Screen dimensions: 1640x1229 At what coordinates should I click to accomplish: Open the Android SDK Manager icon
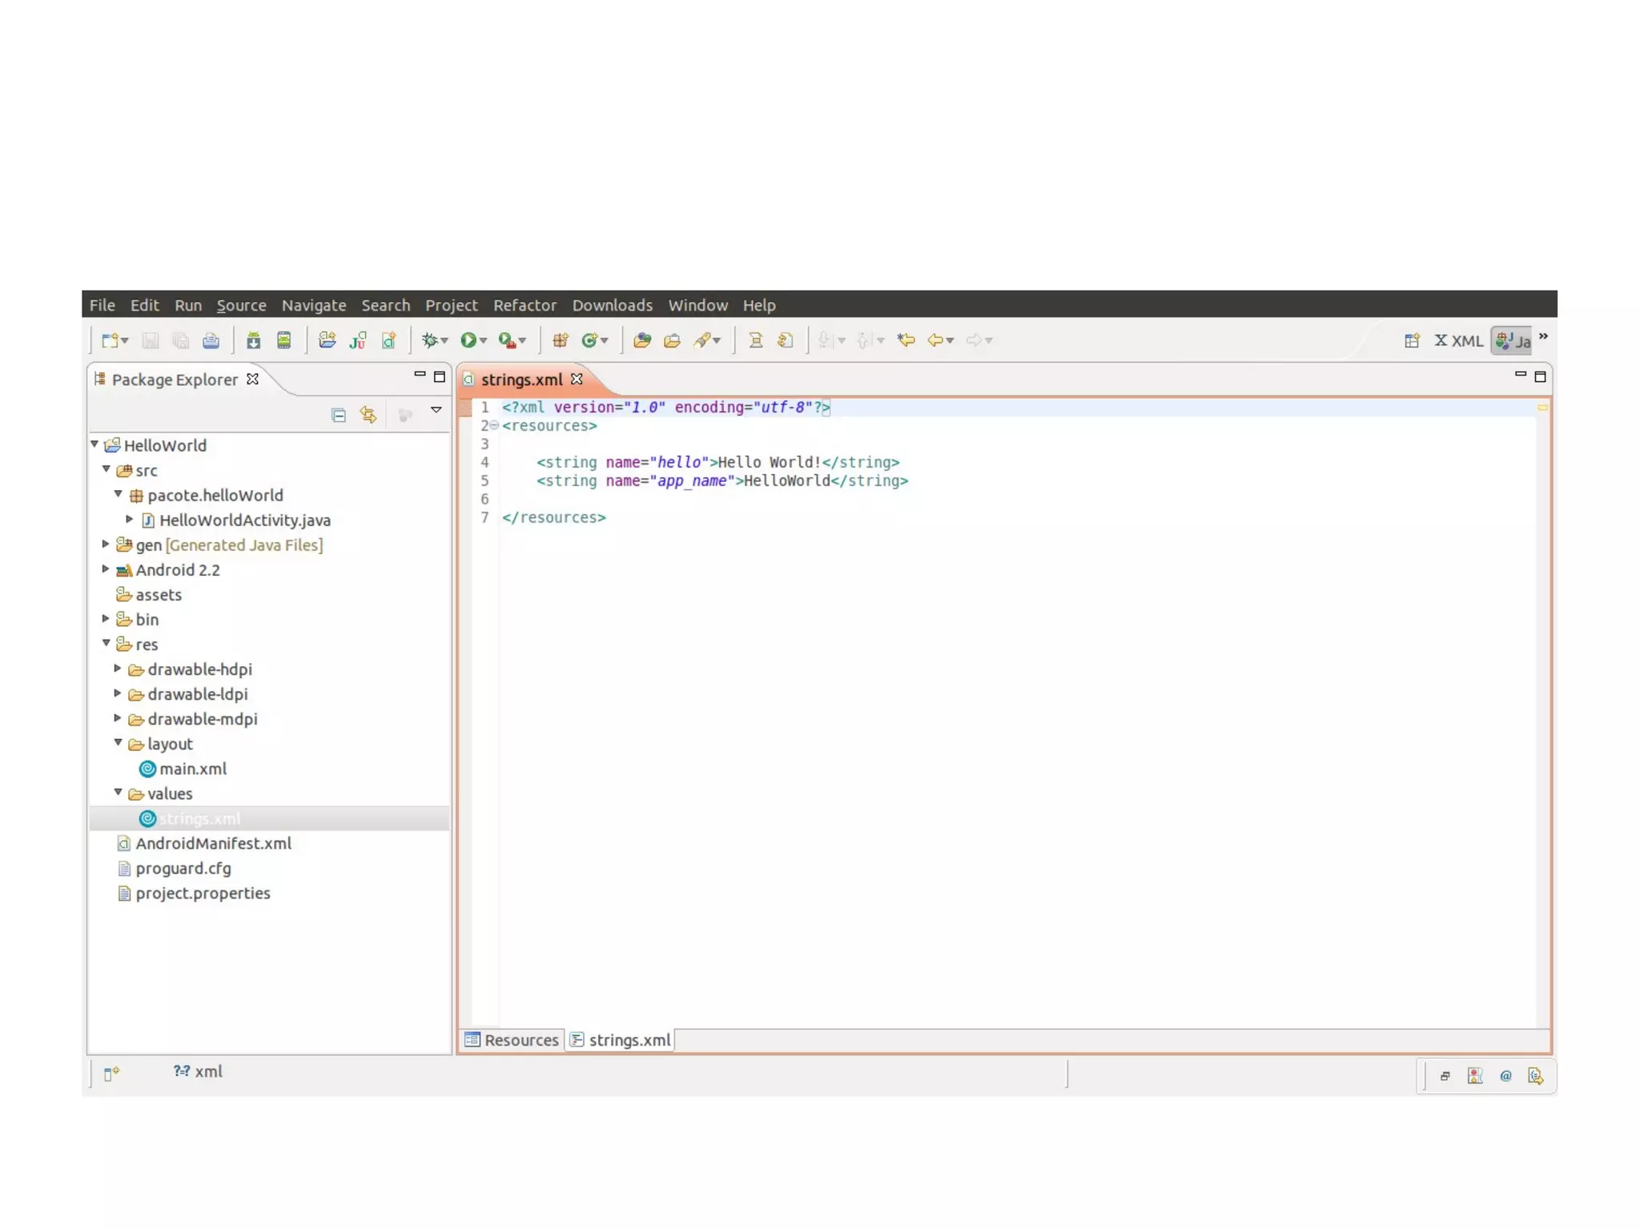(253, 340)
